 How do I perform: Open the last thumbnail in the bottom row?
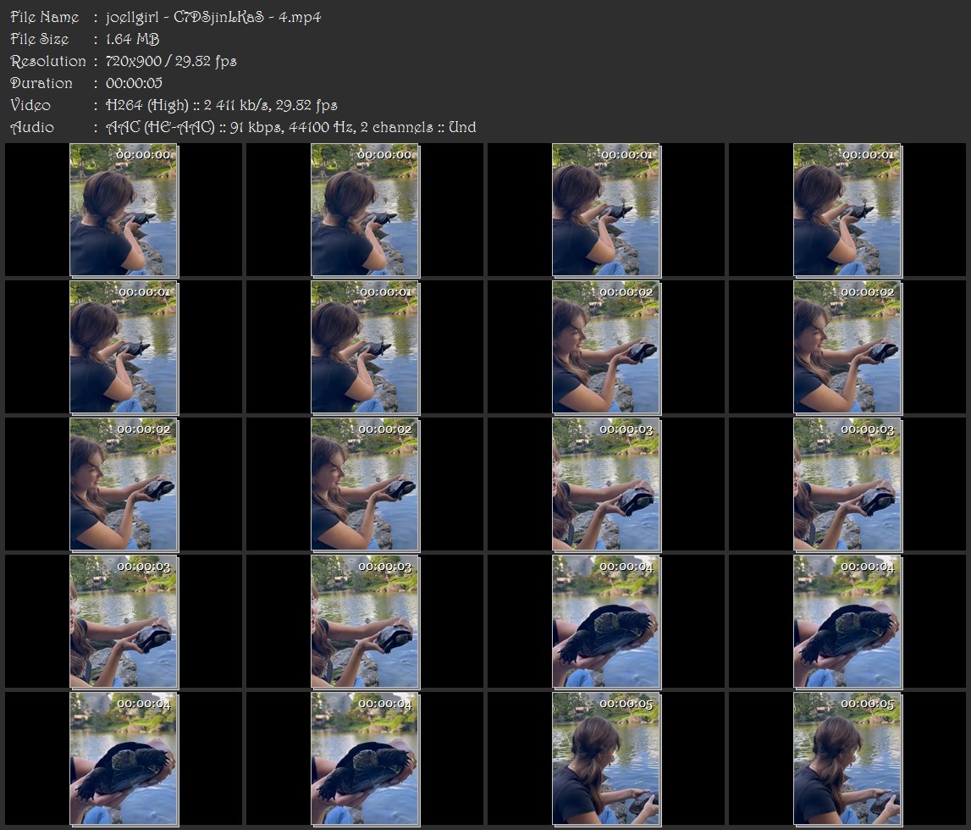coord(847,760)
